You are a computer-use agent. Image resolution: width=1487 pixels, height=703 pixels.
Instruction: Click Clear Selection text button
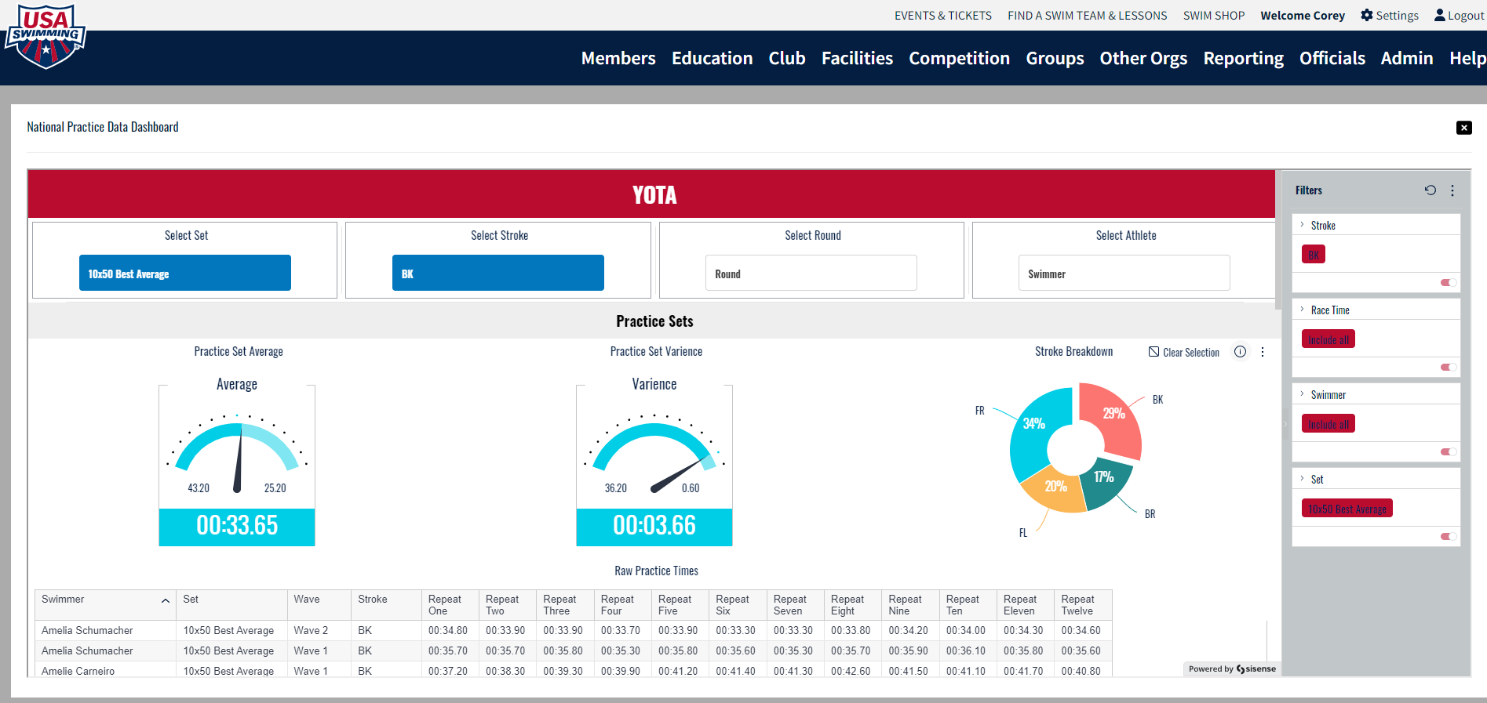[x=1191, y=353]
